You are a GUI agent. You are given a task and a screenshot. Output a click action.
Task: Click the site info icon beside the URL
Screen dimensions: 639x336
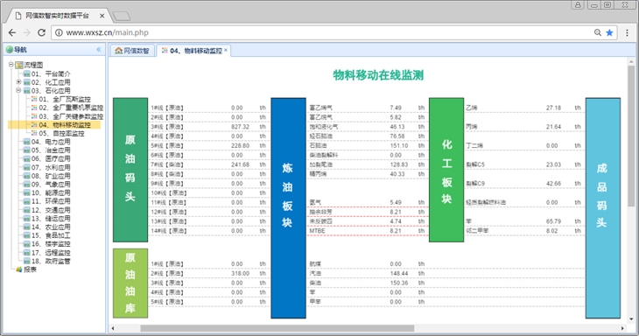point(59,32)
